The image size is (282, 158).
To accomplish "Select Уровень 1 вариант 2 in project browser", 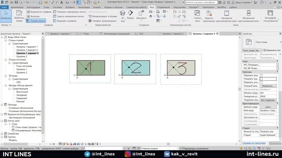I will (x=27, y=50).
